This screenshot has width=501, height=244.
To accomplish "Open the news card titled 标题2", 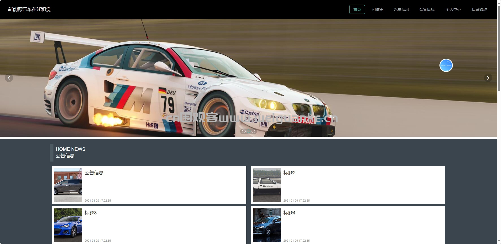I will [x=348, y=185].
